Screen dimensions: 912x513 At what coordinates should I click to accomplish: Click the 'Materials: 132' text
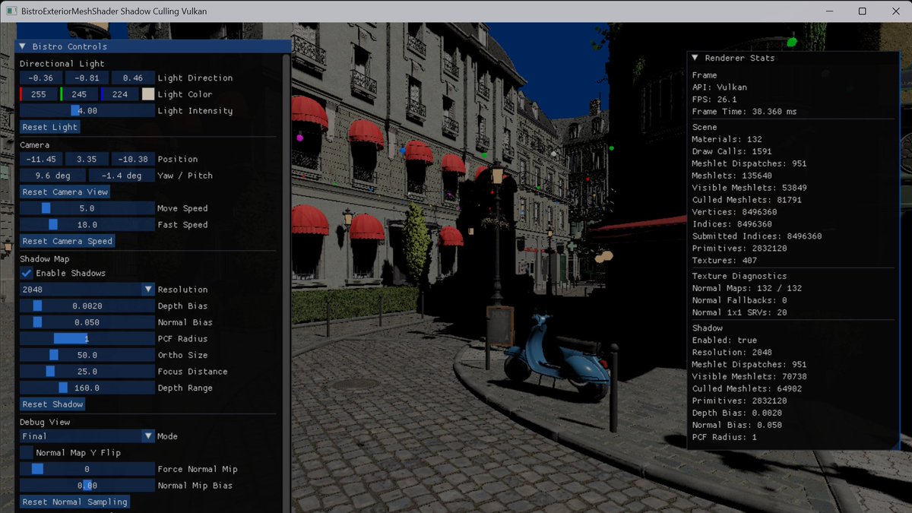coord(727,139)
